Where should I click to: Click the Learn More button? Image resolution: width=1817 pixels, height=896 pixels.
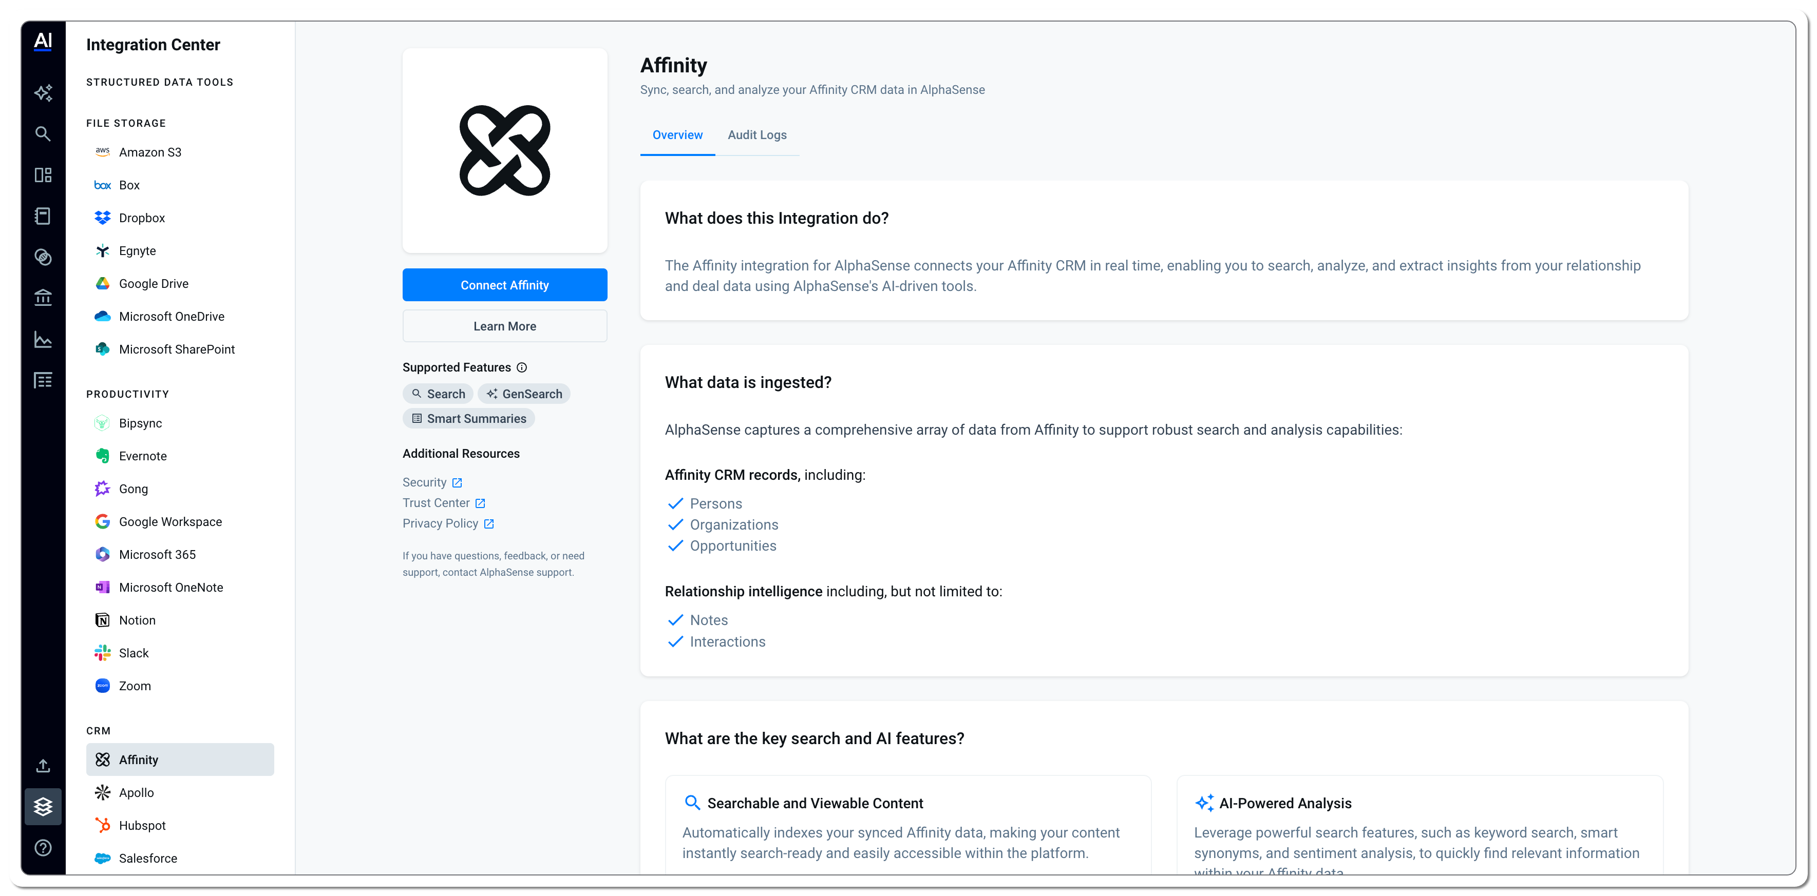click(x=504, y=326)
